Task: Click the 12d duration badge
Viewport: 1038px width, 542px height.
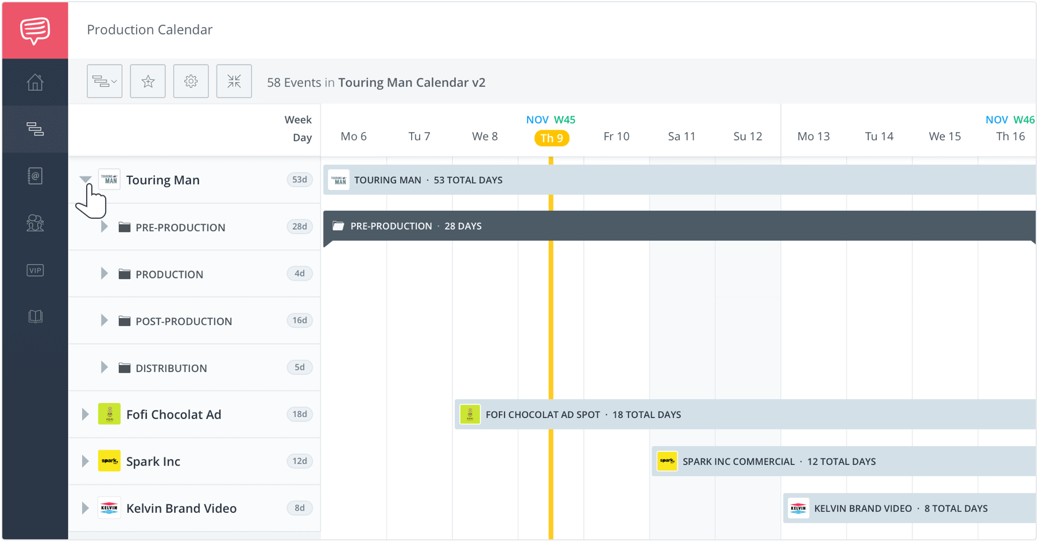Action: point(300,461)
